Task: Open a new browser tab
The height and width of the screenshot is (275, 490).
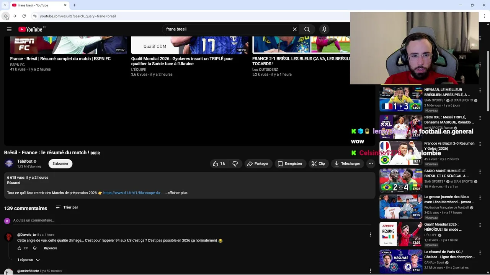Action: [x=75, y=5]
